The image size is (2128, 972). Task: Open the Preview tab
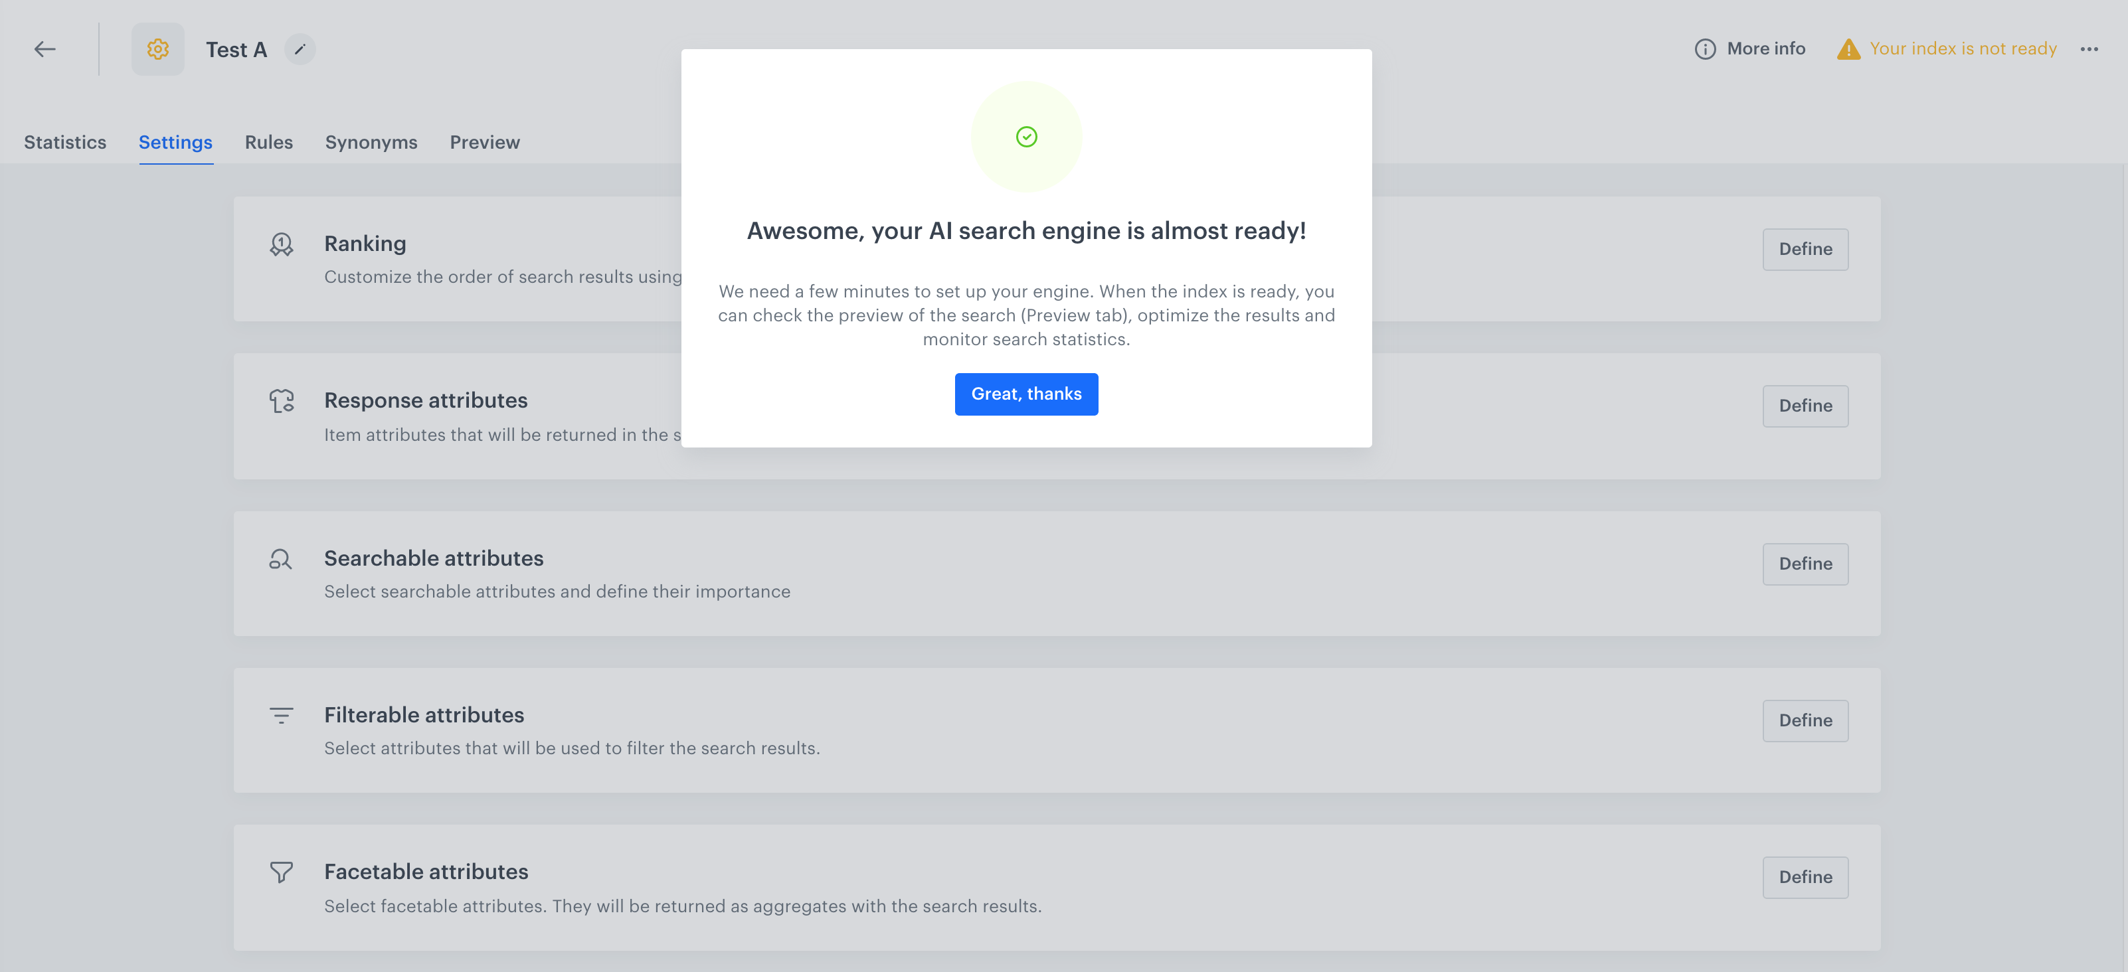[x=484, y=142]
